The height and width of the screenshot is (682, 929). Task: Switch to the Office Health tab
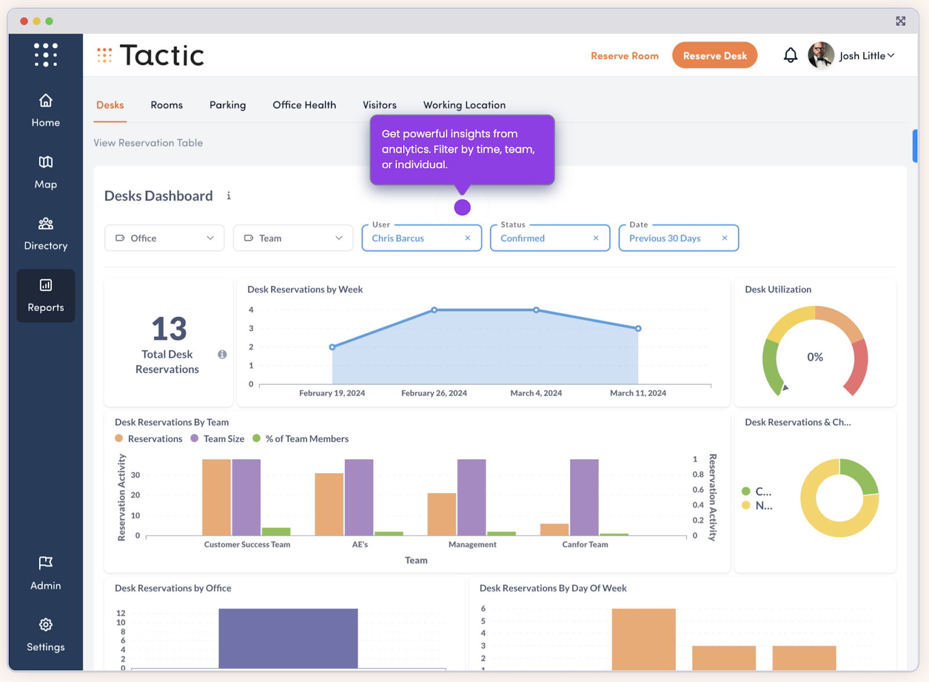[304, 105]
